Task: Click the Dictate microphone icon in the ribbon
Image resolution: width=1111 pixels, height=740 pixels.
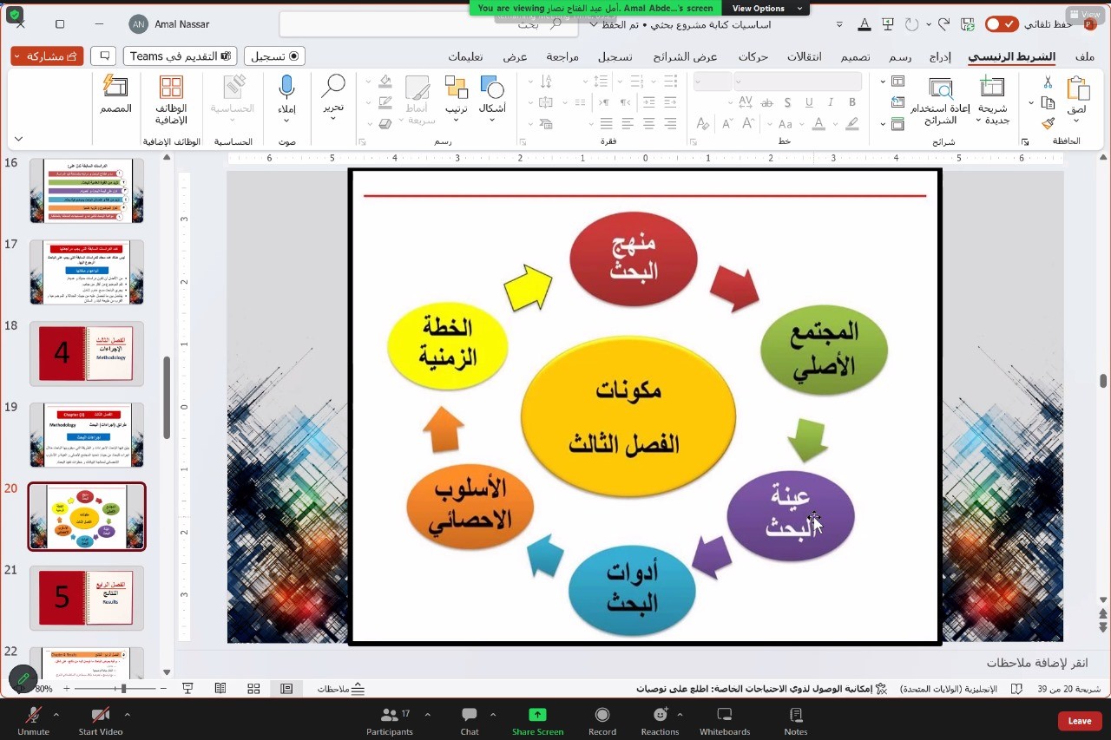Action: coord(286,88)
